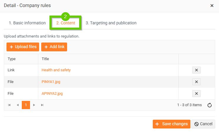This screenshot has height=132, width=219.
Task: Go to next page of items
Action: [x=34, y=105]
